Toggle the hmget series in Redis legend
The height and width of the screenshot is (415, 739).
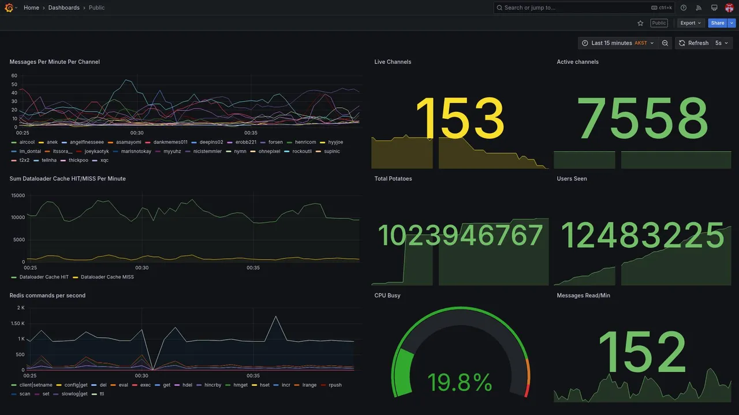[237, 385]
